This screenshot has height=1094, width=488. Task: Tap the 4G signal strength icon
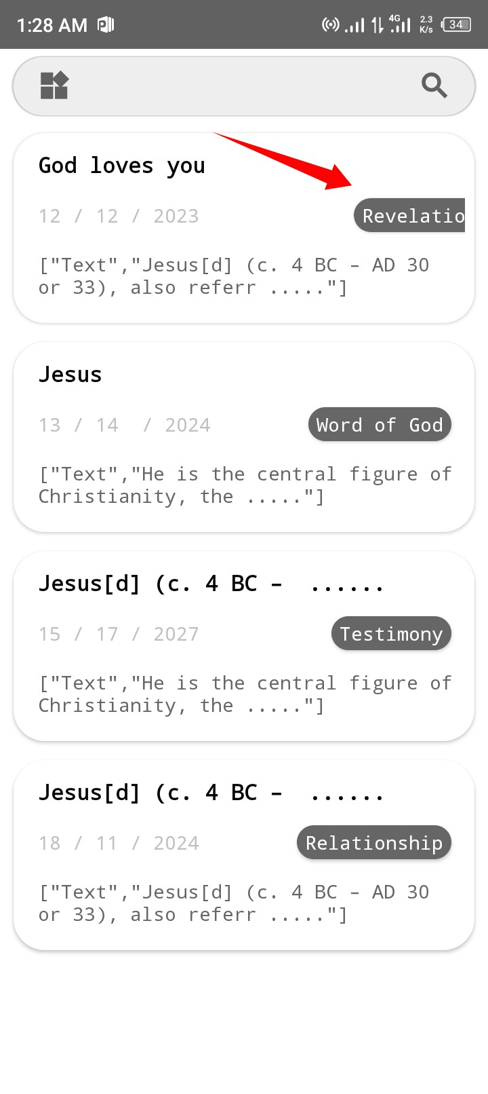coord(400,24)
